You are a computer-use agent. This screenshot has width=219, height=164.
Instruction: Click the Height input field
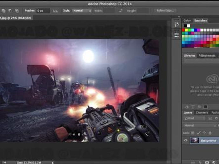143,11
